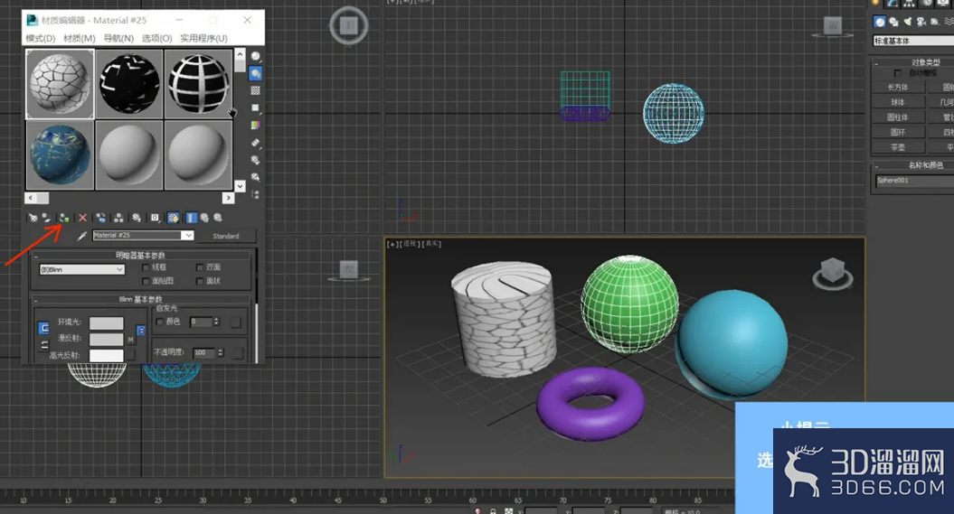Click 高光反射 specular color swatch
Viewport: 954px width, 514px height.
click(x=107, y=355)
